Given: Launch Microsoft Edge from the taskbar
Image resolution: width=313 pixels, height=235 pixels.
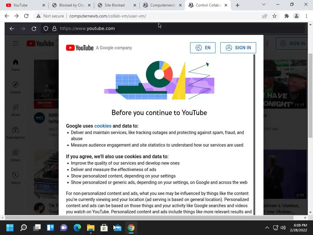Looking at the screenshot, I should click(x=77, y=228).
